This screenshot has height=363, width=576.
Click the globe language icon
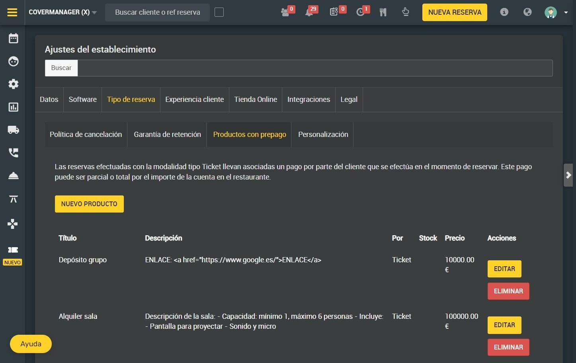coord(527,12)
